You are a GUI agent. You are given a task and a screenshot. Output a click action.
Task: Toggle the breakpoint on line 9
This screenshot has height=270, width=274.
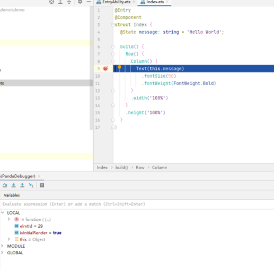point(105,68)
